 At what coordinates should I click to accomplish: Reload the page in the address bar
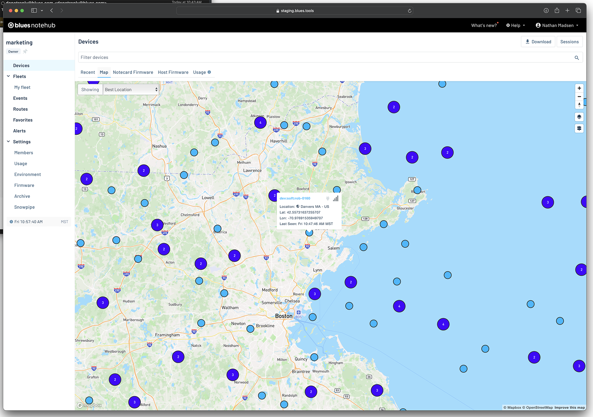(x=409, y=11)
